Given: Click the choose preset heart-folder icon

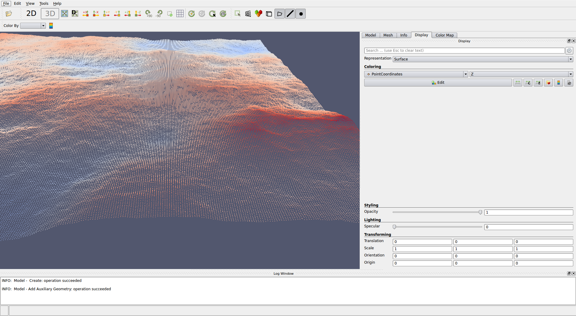Looking at the screenshot, I should (548, 83).
